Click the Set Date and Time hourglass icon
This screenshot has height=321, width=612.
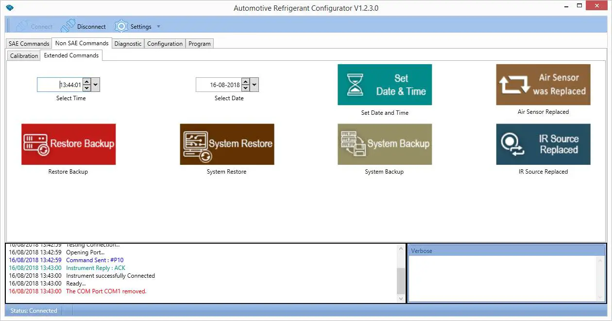(356, 84)
